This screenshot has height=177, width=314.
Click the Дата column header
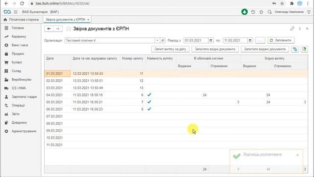(x=58, y=62)
